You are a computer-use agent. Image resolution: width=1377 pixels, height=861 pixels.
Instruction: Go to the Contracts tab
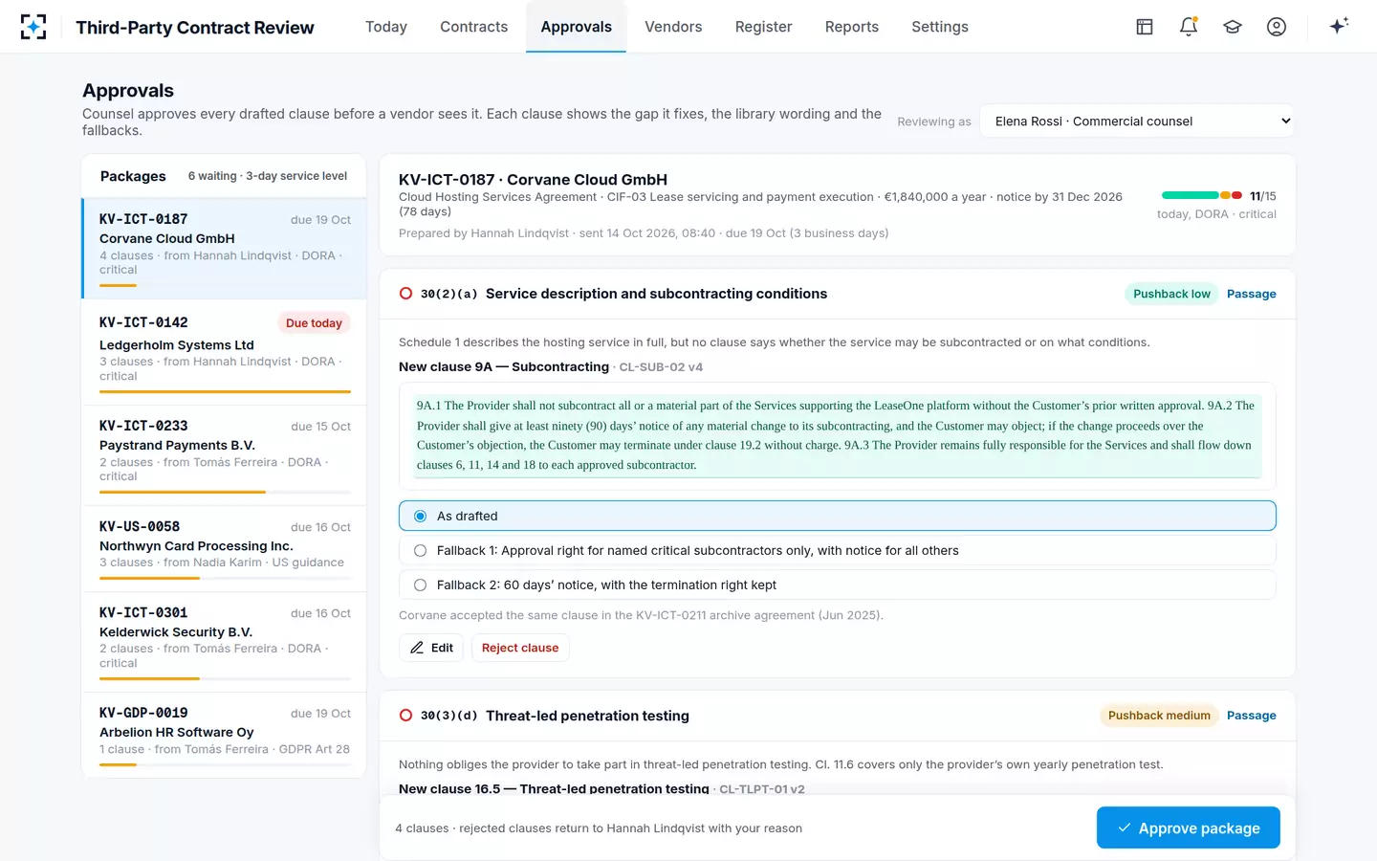(x=474, y=27)
